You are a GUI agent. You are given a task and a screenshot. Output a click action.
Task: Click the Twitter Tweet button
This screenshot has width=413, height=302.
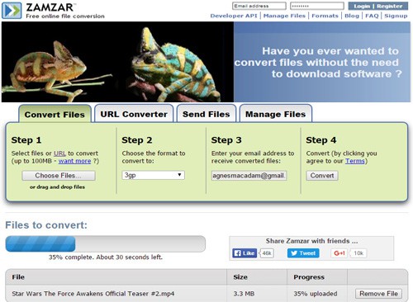click(303, 253)
